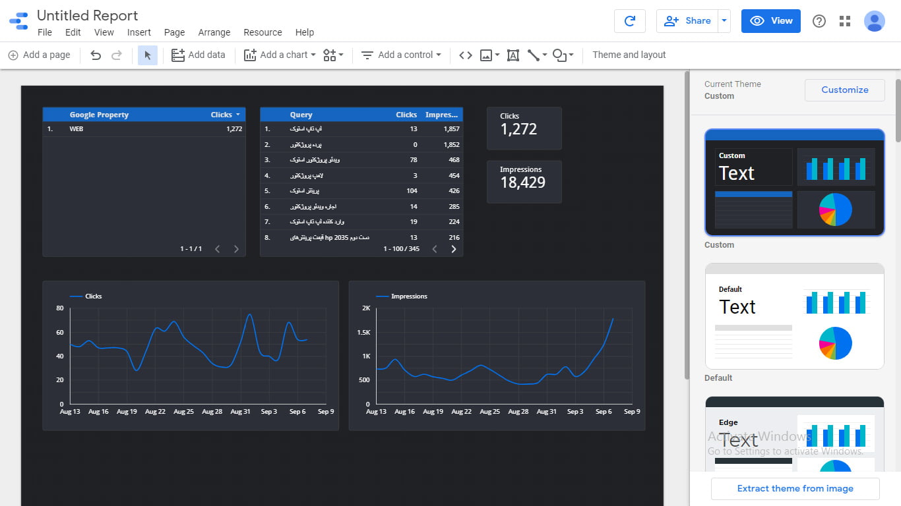Click next arrow in Google Property table

pyautogui.click(x=236, y=249)
